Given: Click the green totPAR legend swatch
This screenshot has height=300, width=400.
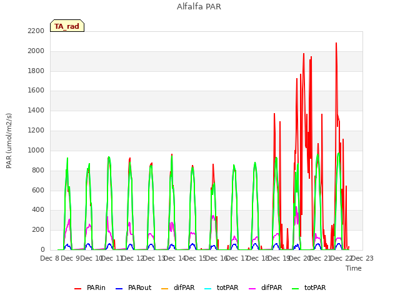Looking at the screenshot, I should tap(296, 289).
